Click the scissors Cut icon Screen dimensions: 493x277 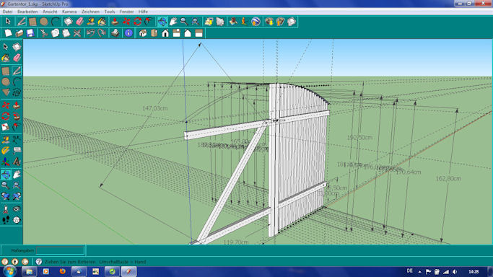click(43, 33)
